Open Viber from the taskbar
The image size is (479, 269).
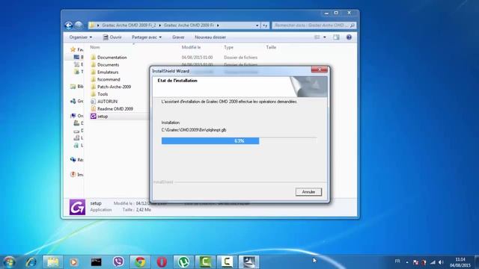118,262
